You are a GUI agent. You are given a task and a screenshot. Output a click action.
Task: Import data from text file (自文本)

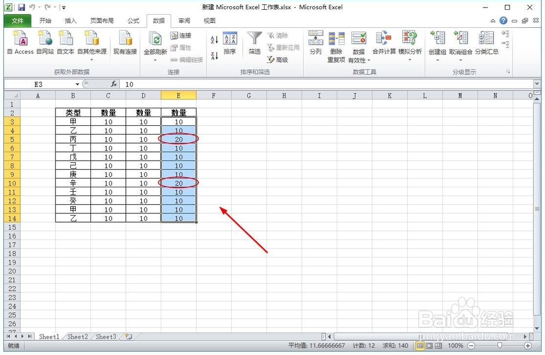point(65,42)
